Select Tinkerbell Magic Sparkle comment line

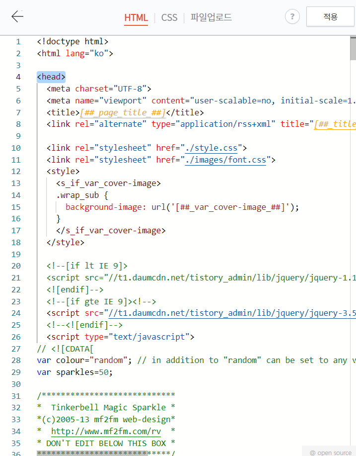click(106, 408)
